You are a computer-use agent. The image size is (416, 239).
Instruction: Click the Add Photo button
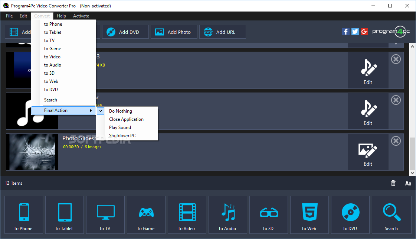pyautogui.click(x=174, y=32)
